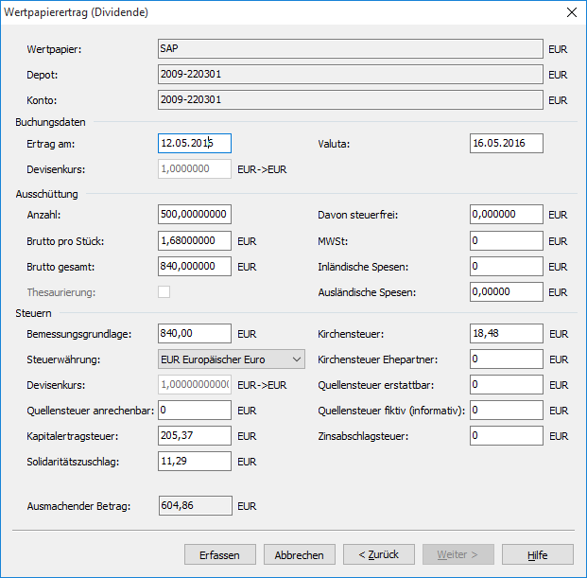Toggle the Thesaurierung checkbox
Viewport: 587px width, 578px height.
pos(164,292)
